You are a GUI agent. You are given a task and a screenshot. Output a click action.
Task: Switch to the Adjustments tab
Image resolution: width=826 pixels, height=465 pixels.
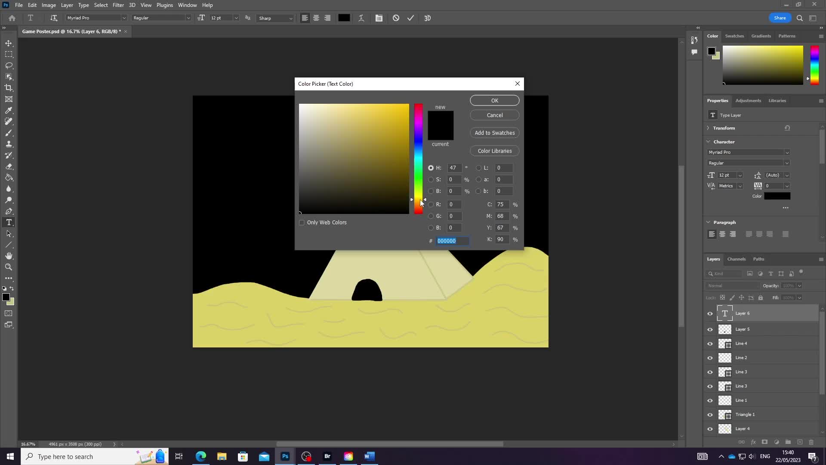tap(748, 101)
